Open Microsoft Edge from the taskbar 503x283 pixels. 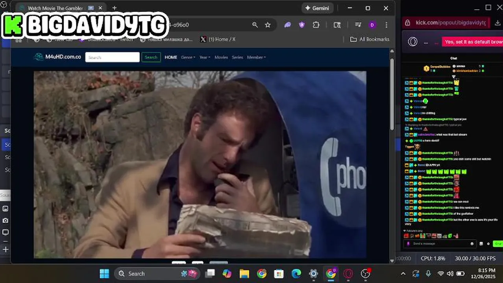(x=296, y=274)
